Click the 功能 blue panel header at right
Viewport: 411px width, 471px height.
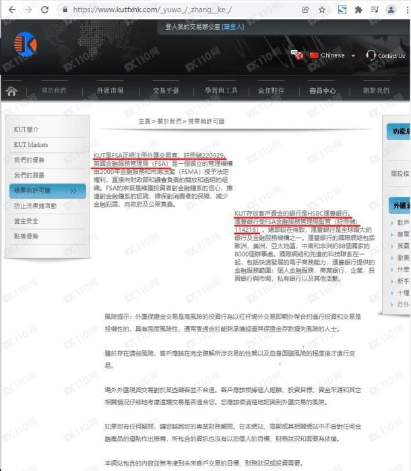(x=399, y=131)
